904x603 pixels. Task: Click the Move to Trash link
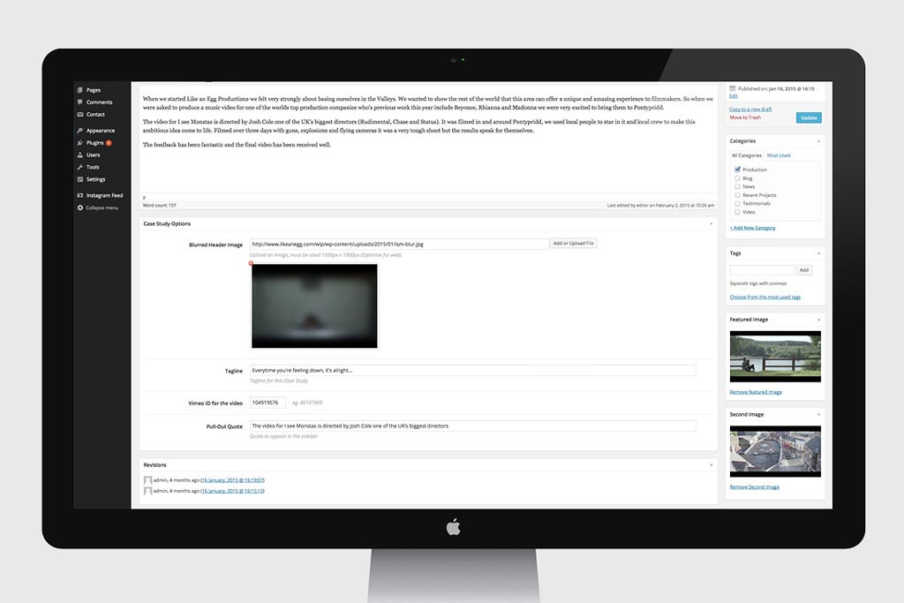pyautogui.click(x=744, y=117)
